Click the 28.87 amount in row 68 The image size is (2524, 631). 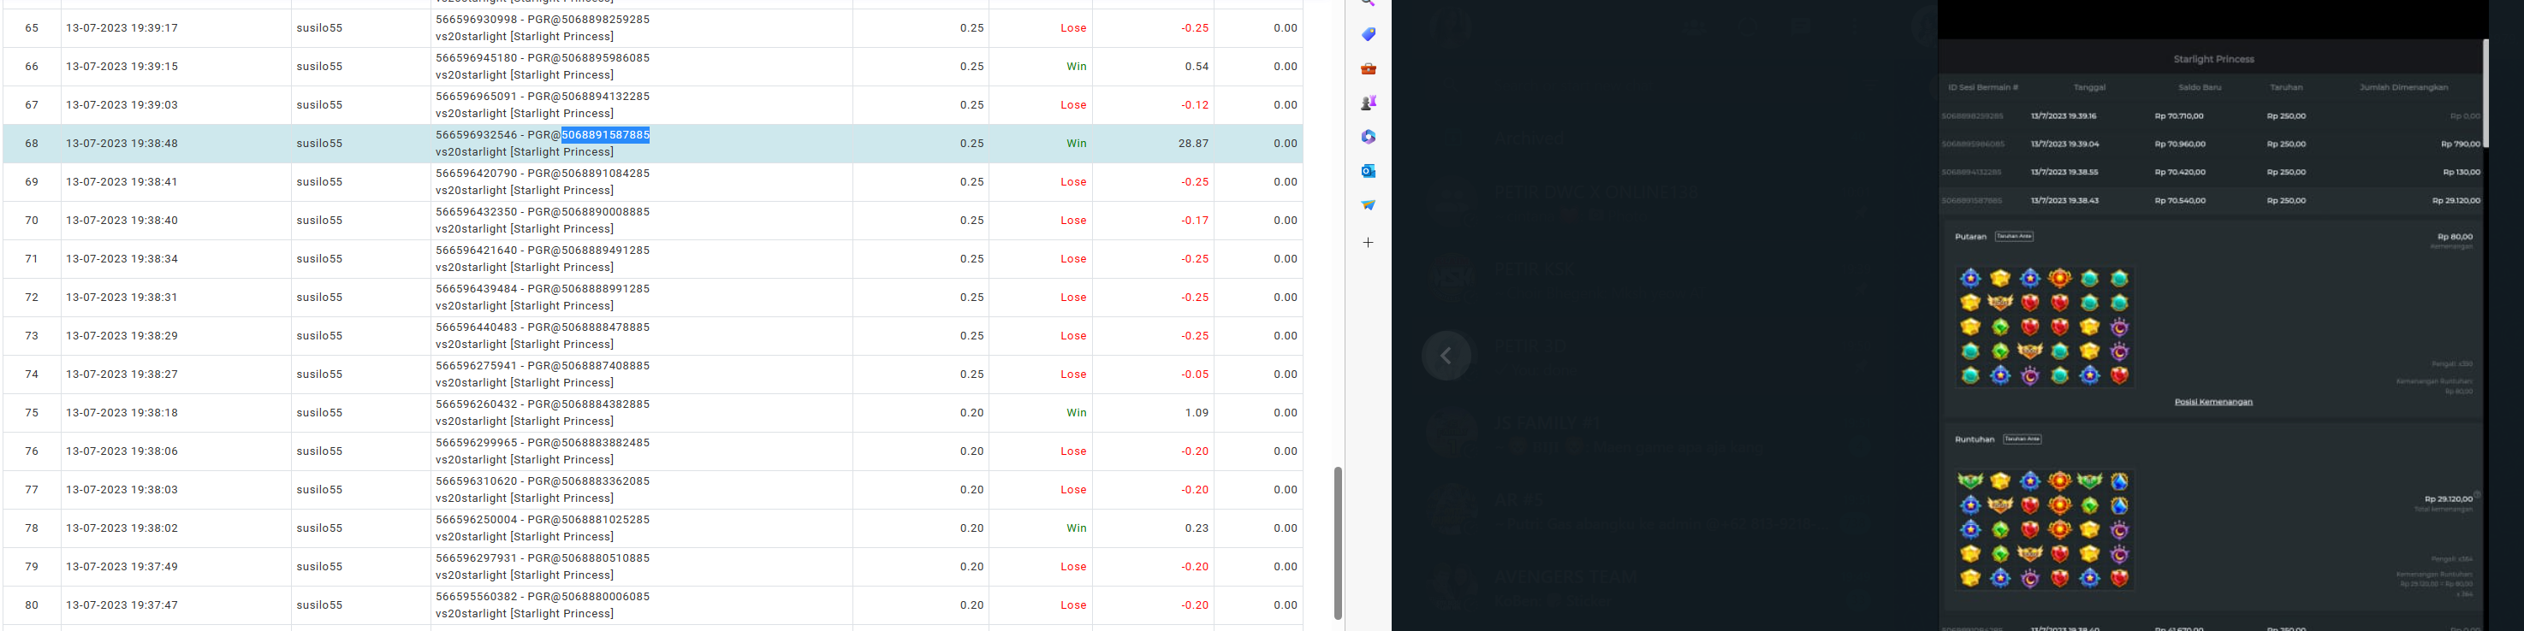tap(1193, 144)
